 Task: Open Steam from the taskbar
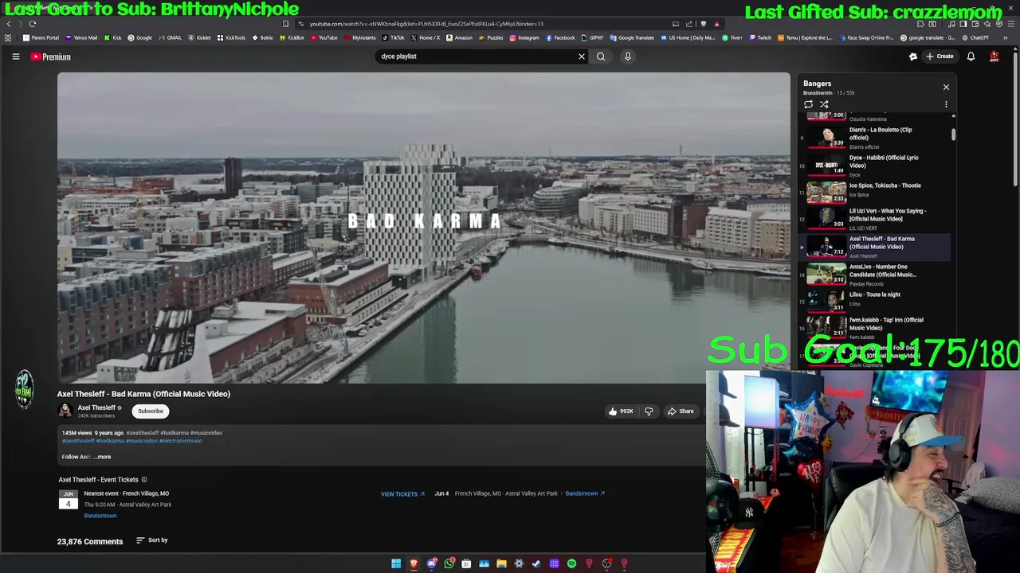coord(536,563)
